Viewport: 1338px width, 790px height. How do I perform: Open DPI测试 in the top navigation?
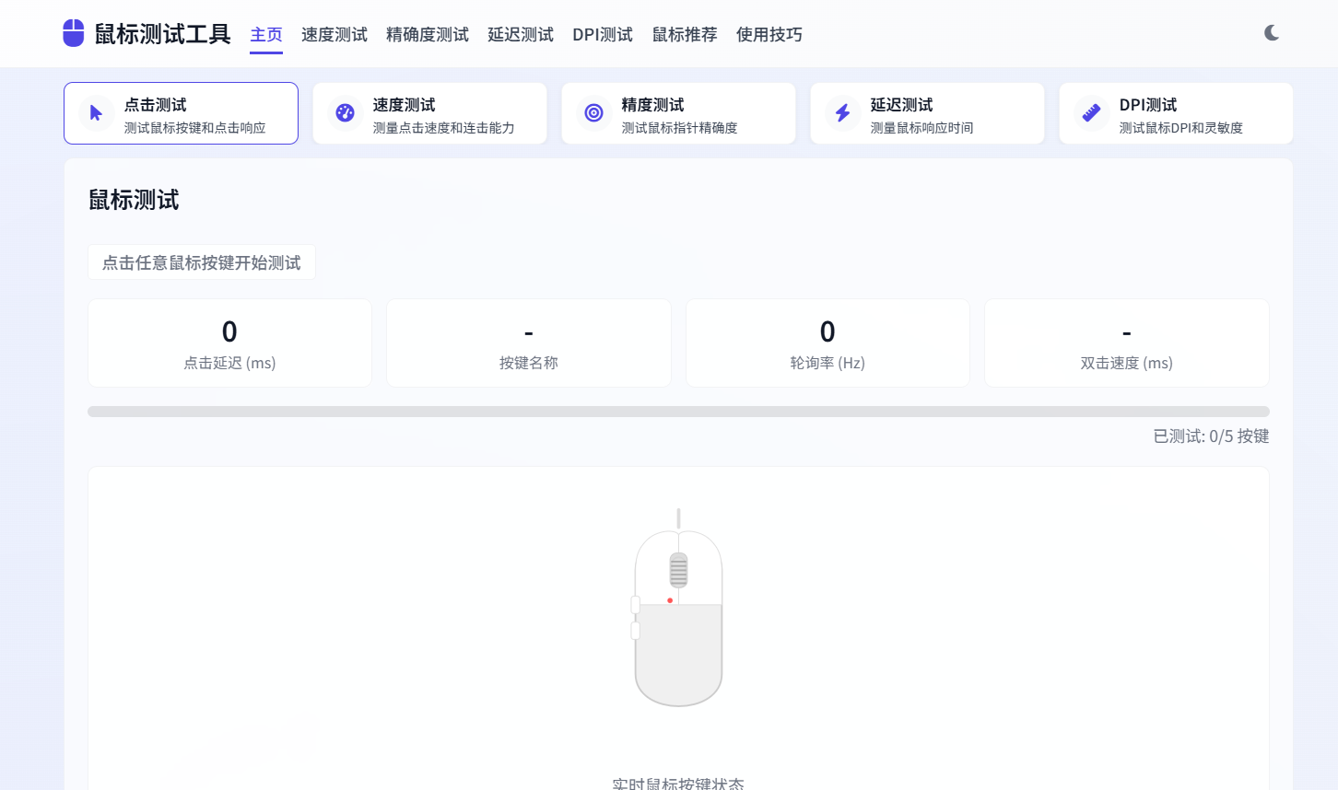pos(603,35)
